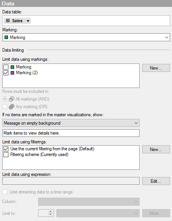Image resolution: width=172 pixels, height=221 pixels.
Task: Click the green Marking list color square
Action: point(12,67)
